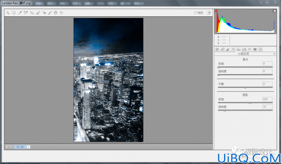Open the Effects fx panel tab
The image size is (281, 164).
click(x=250, y=49)
